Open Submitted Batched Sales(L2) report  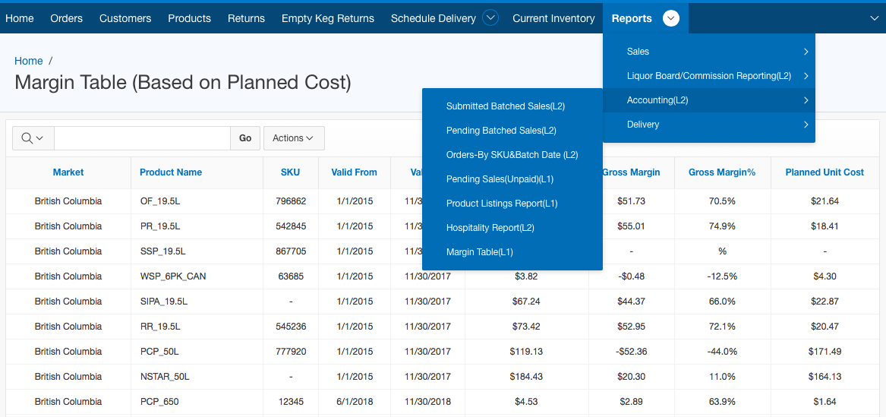505,106
